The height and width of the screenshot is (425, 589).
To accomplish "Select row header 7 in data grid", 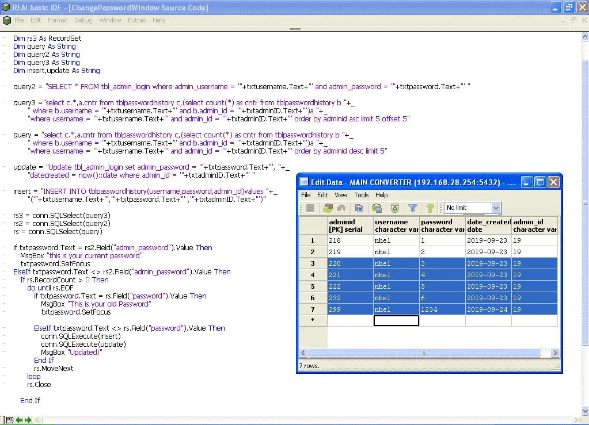I will (x=313, y=309).
